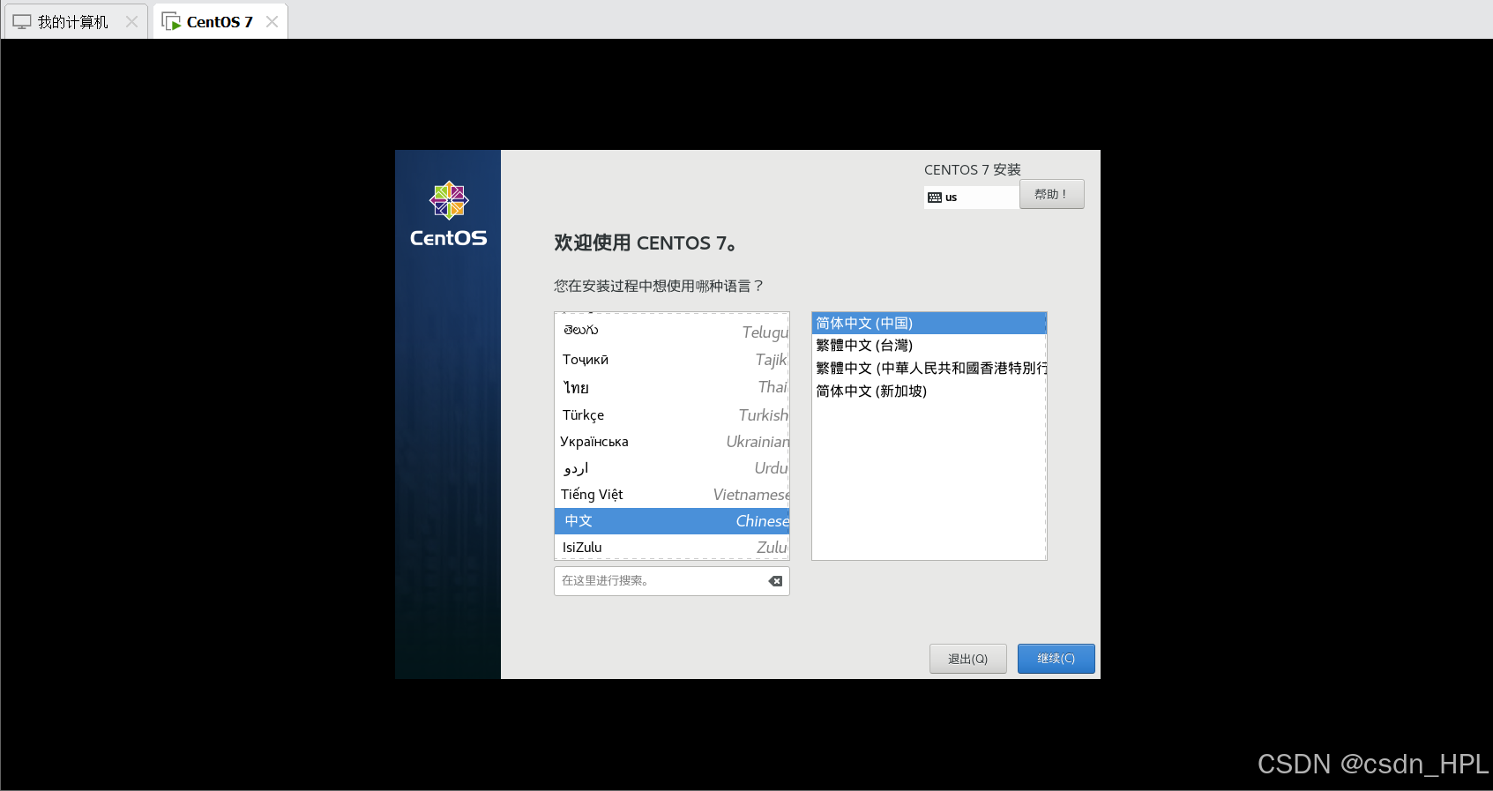Close the CentOS 7 tab
This screenshot has height=791, width=1493.
[272, 21]
